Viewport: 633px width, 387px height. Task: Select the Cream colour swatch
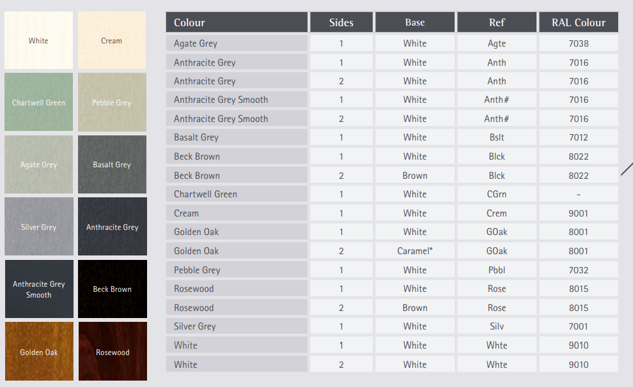[x=112, y=40]
